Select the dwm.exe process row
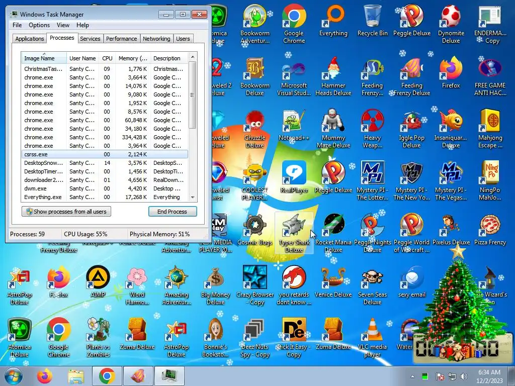Screen dimensions: 515x386 105,188
